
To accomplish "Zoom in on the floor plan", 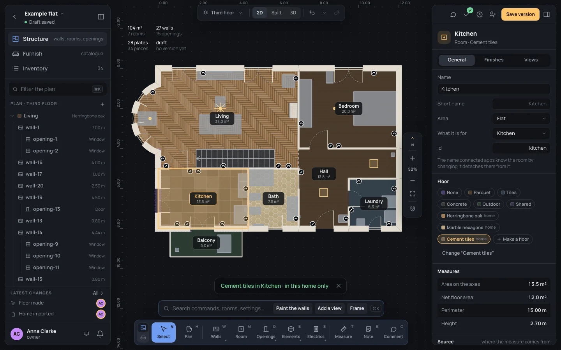I will tap(413, 158).
